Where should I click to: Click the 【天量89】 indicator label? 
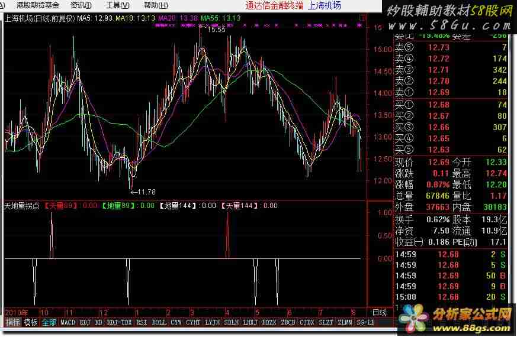click(62, 206)
